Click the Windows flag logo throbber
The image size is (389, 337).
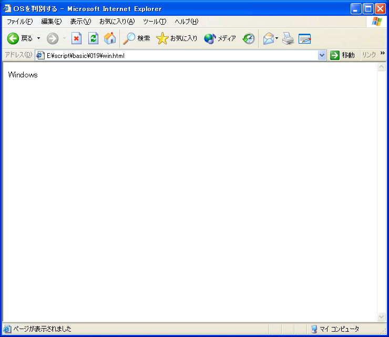tap(376, 22)
